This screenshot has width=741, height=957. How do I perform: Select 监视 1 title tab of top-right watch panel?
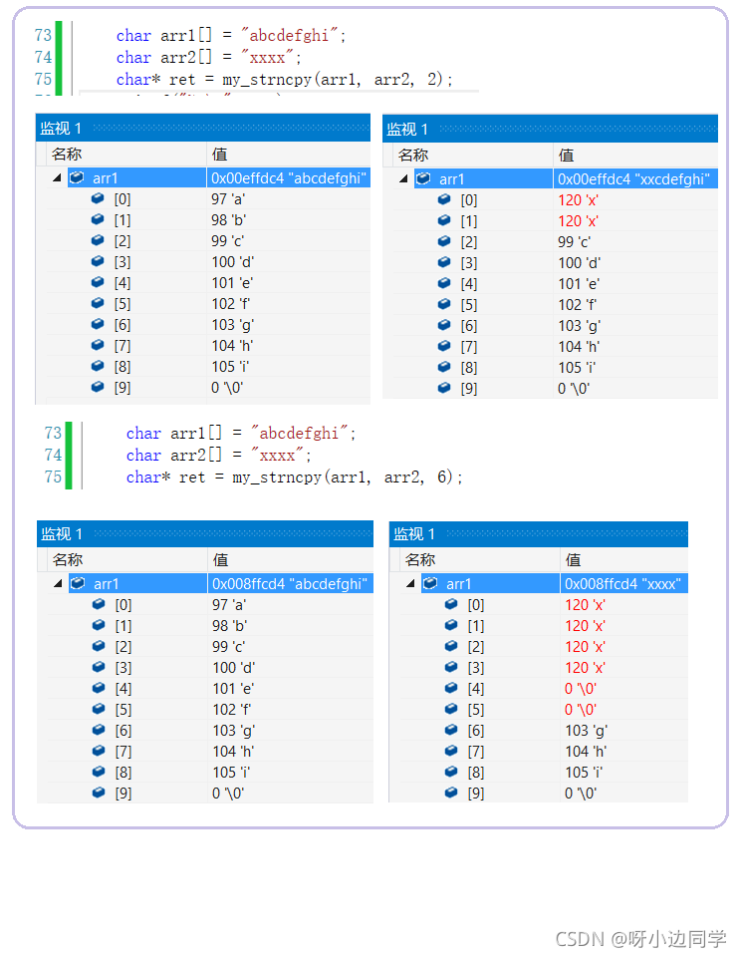[x=407, y=130]
